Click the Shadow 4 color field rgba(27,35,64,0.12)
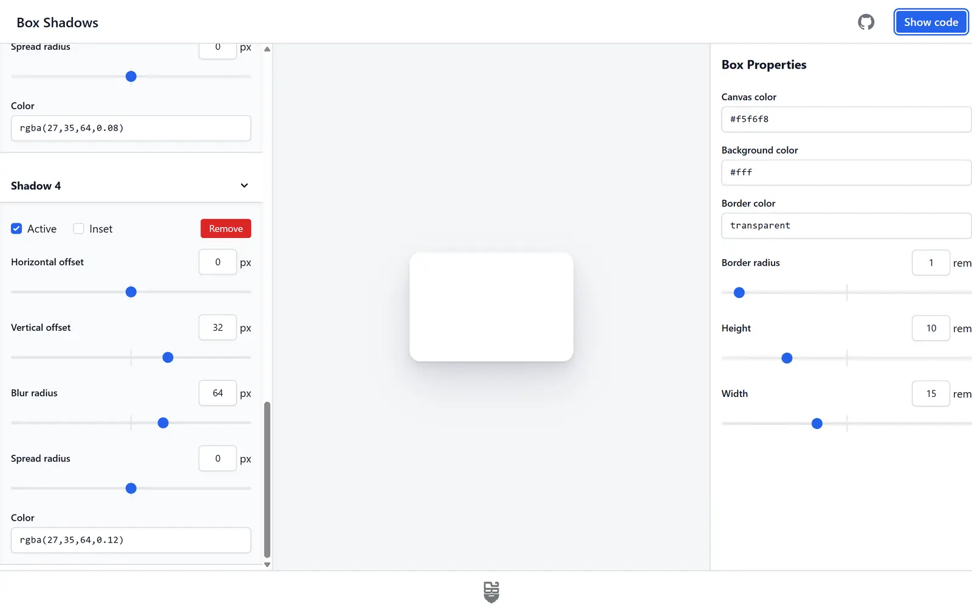 click(131, 540)
